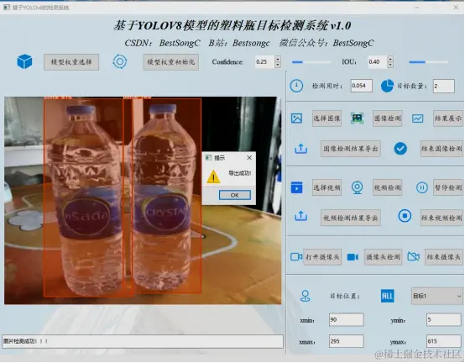
Task: Click the 结束视频检测 button
Action: tap(441, 218)
